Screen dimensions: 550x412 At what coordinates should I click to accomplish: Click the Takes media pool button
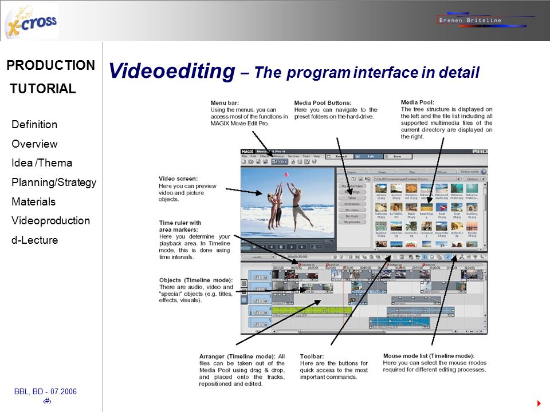pyautogui.click(x=352, y=198)
